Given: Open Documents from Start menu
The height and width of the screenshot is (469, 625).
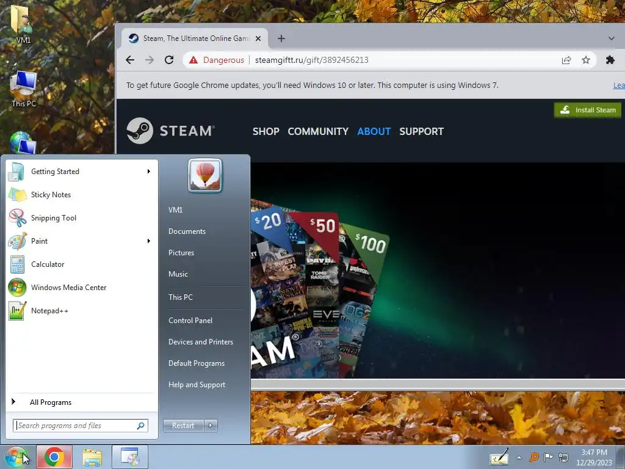Looking at the screenshot, I should (187, 231).
